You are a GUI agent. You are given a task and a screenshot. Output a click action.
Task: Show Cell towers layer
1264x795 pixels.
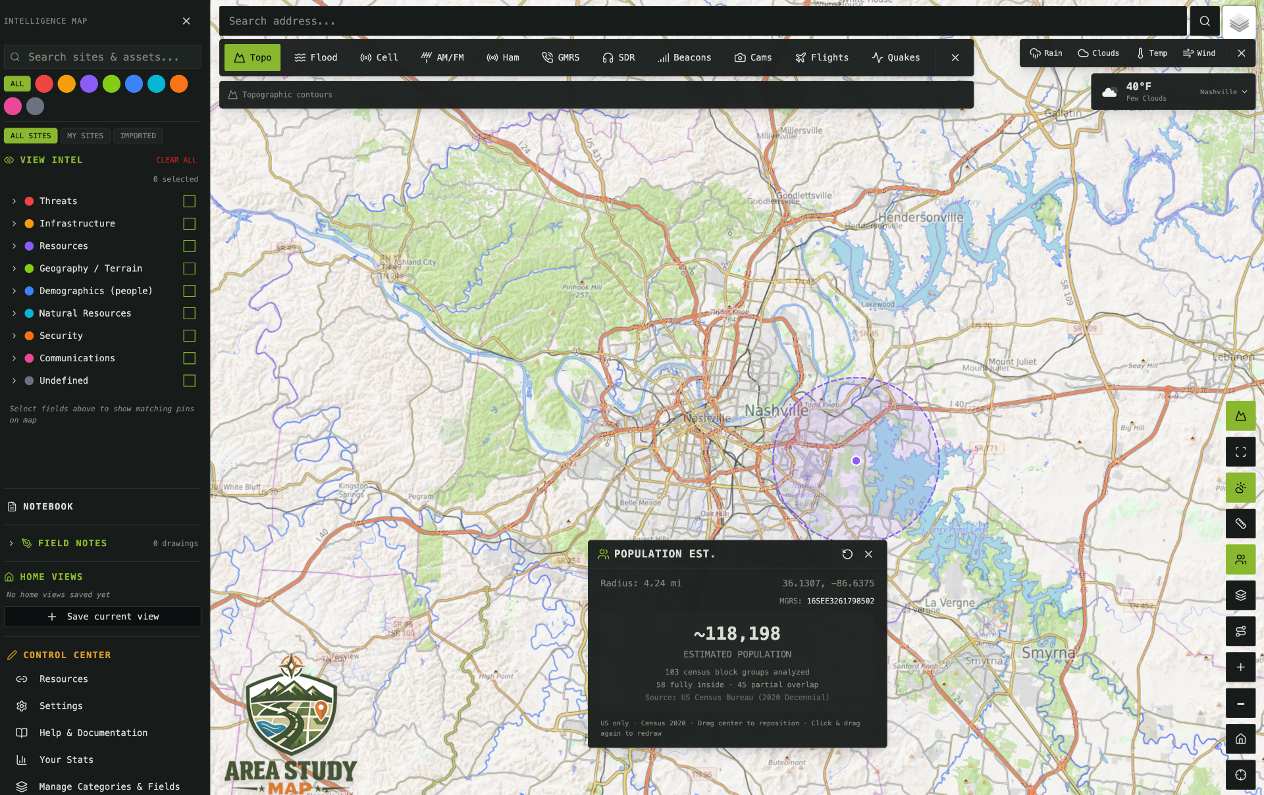(379, 57)
